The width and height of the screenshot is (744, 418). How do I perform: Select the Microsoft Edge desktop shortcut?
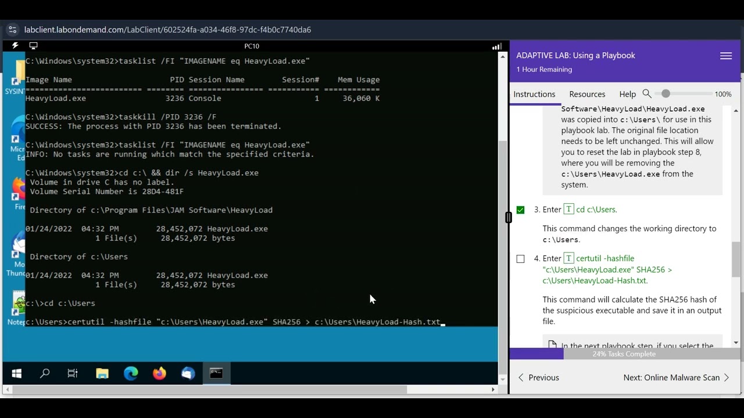click(17, 138)
